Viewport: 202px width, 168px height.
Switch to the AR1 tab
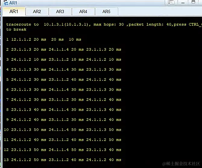[14, 11]
